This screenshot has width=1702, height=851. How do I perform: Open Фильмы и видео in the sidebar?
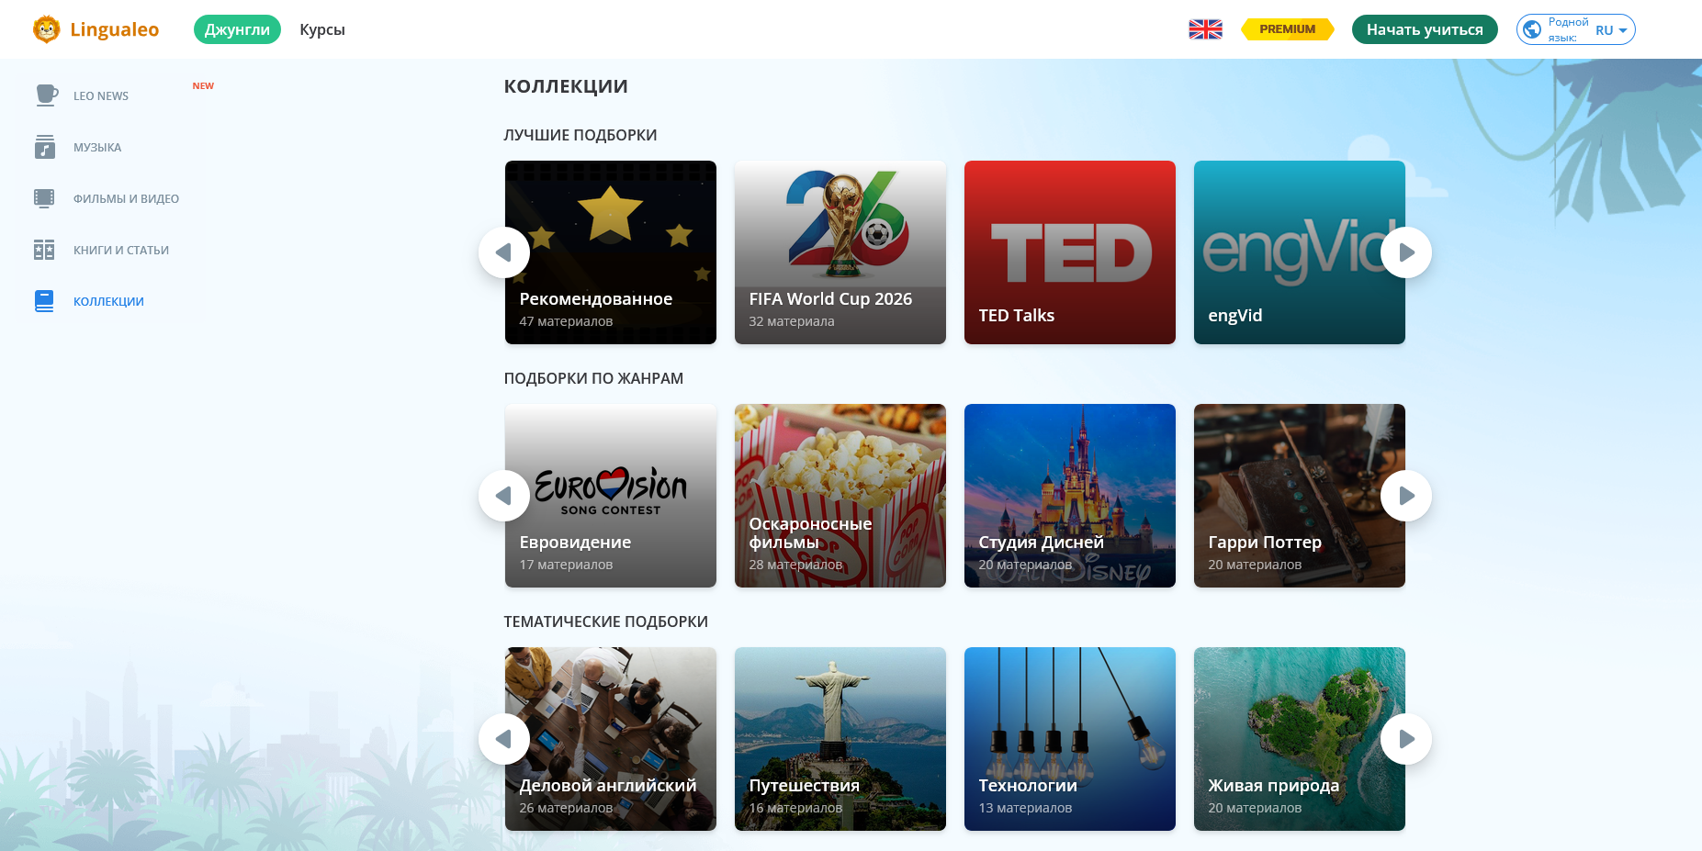click(x=126, y=198)
